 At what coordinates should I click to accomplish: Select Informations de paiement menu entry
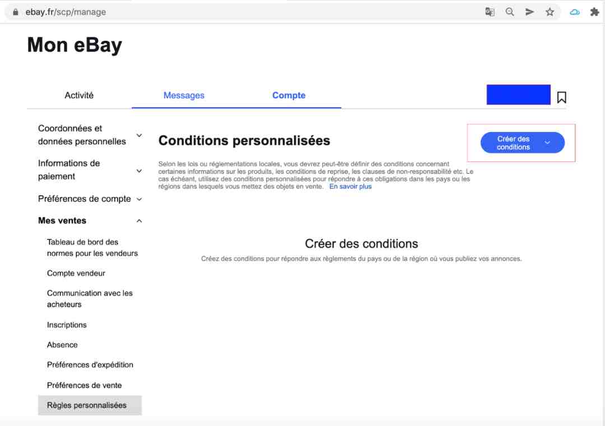pos(69,169)
